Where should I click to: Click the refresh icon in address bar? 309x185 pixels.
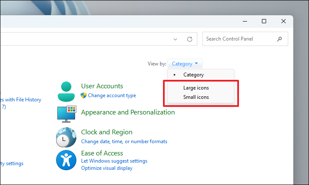point(190,39)
